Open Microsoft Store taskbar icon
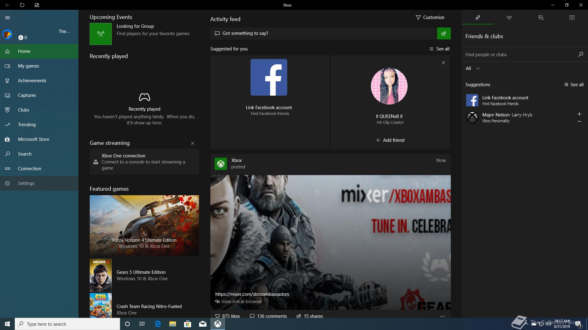This screenshot has height=330, width=588. [x=187, y=324]
